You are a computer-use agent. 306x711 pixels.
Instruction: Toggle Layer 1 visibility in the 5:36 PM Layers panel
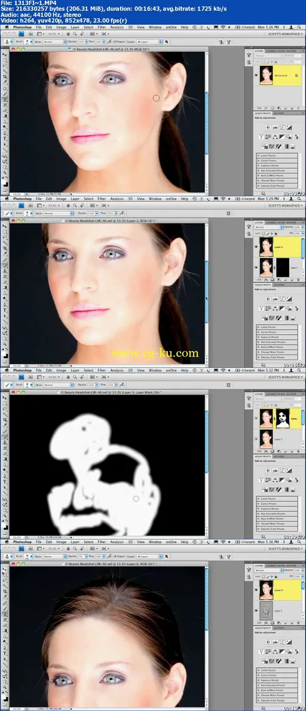(x=257, y=611)
